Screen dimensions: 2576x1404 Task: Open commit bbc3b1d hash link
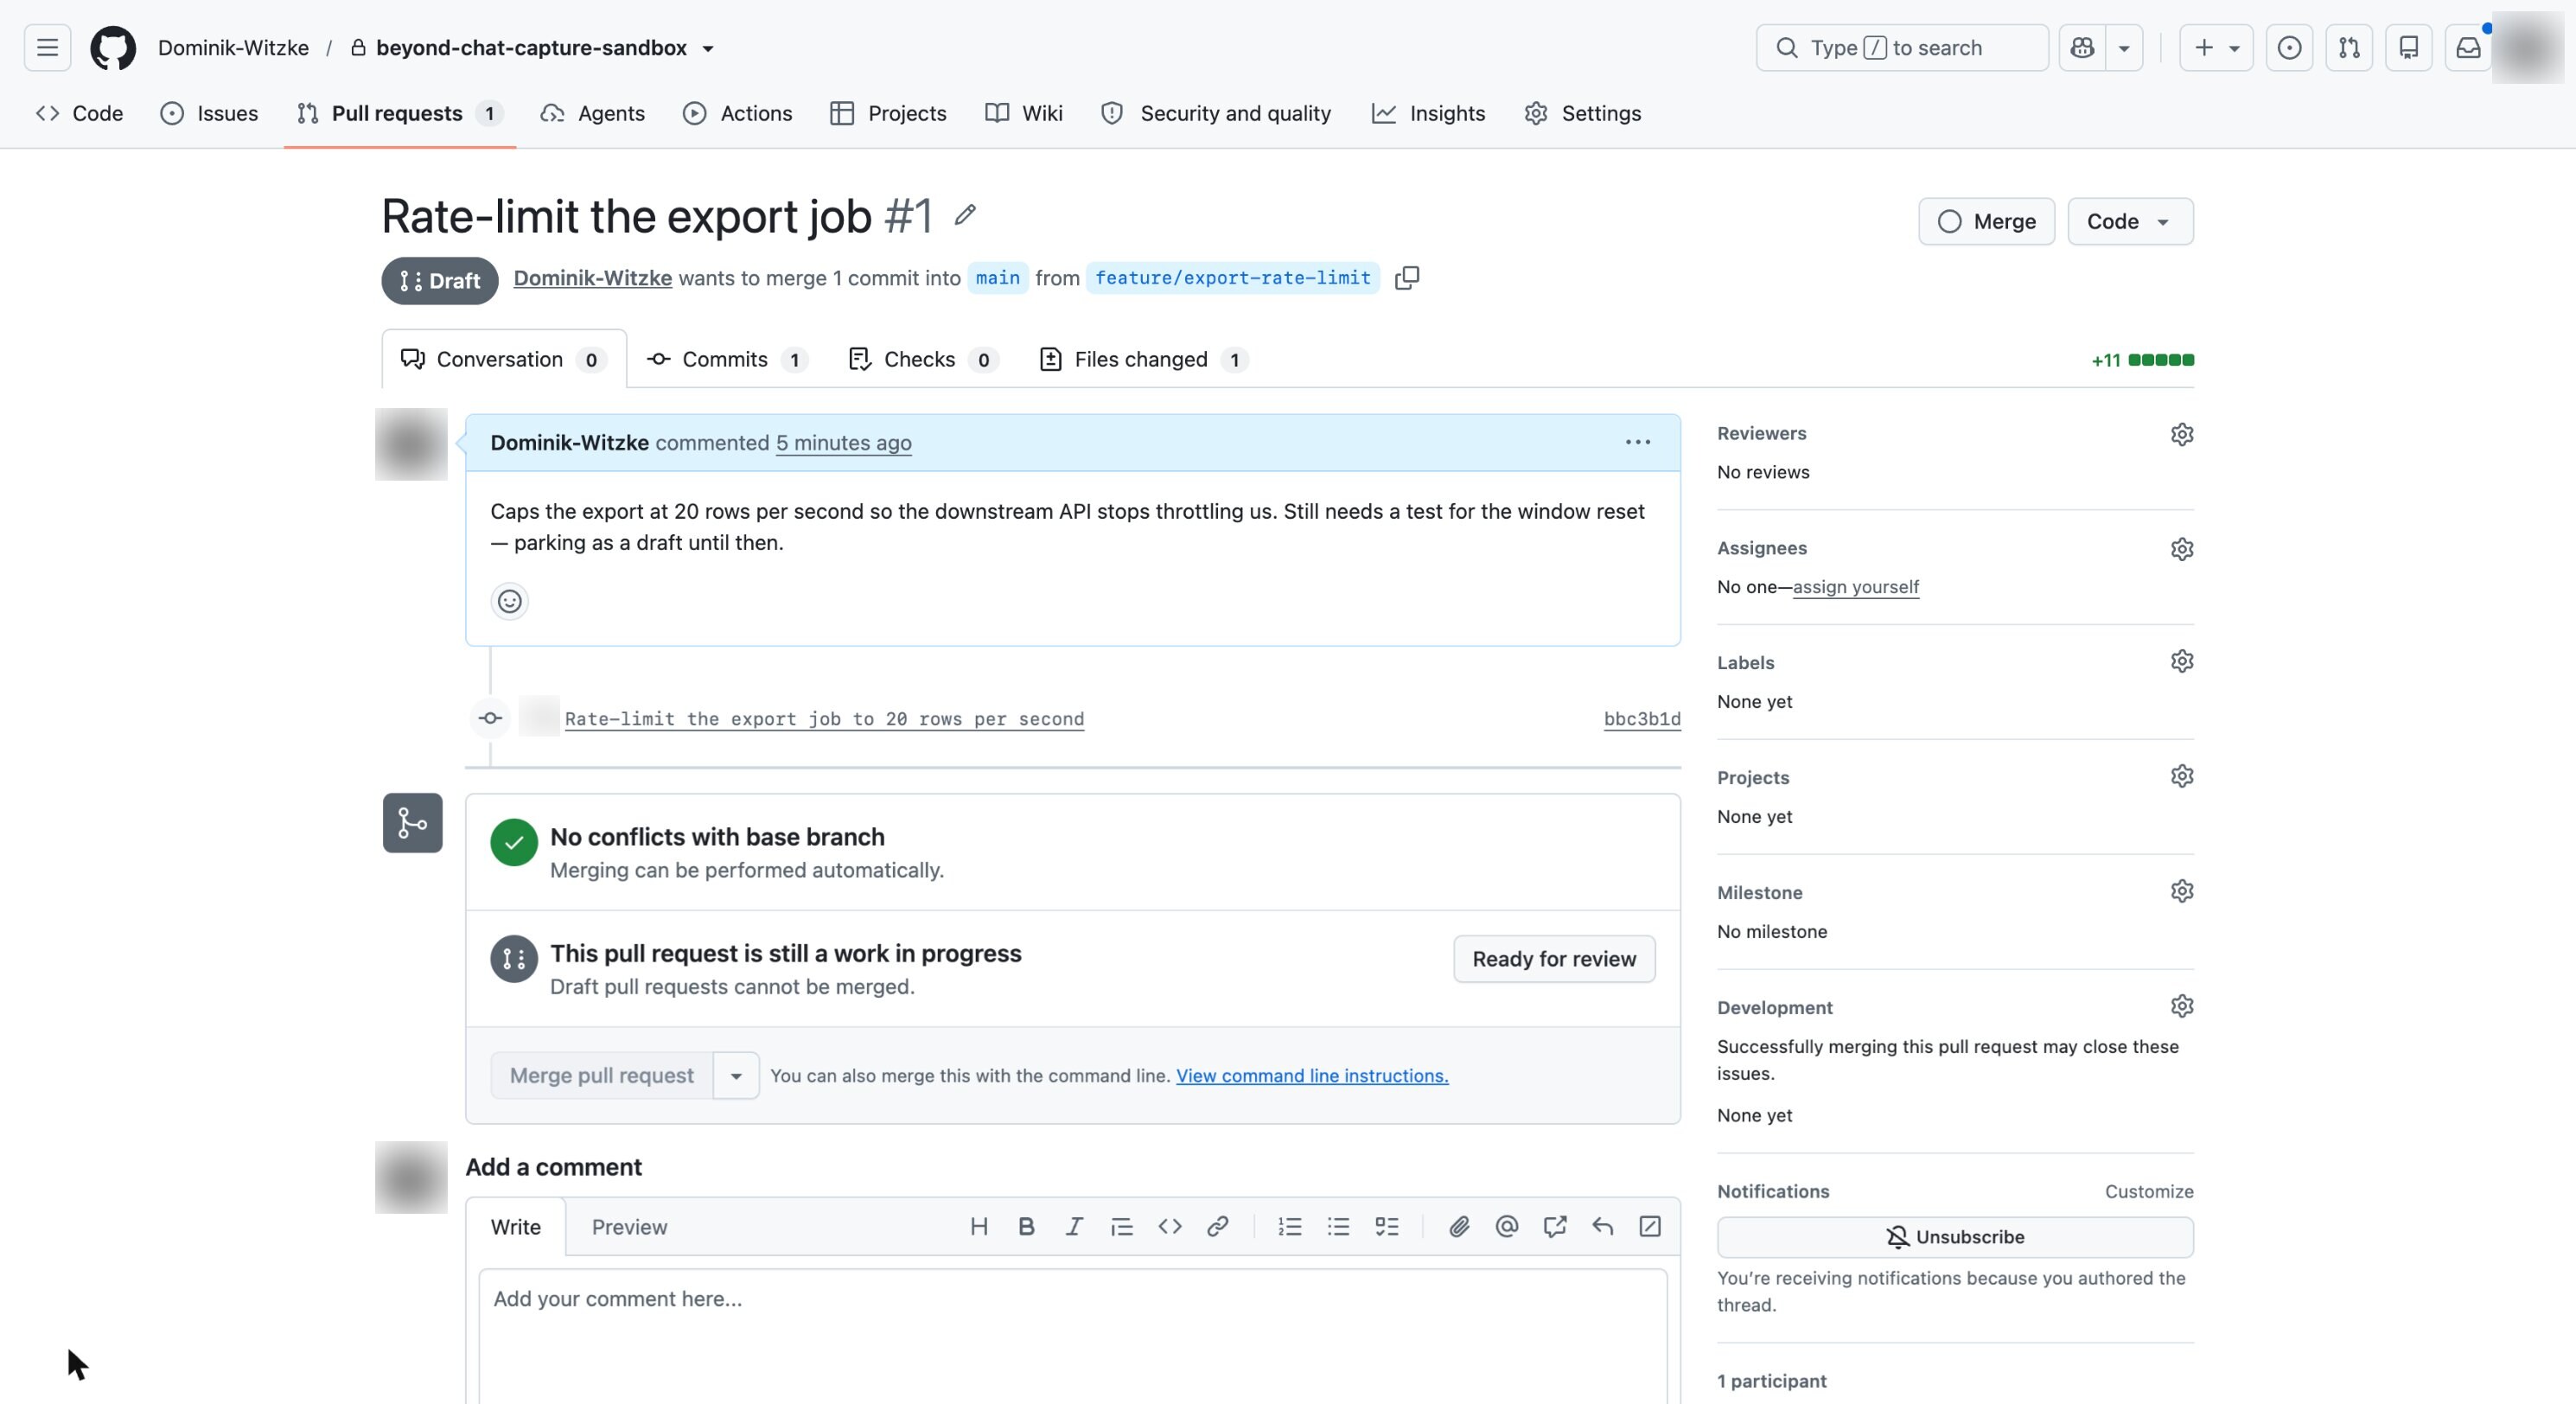(1642, 719)
